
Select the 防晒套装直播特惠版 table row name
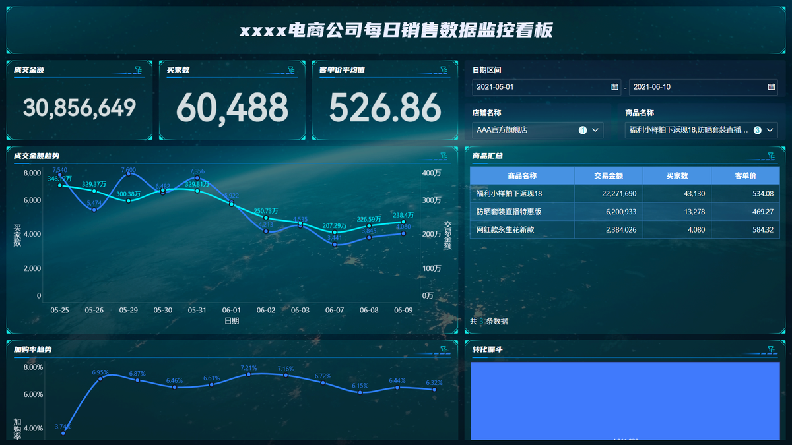(509, 212)
